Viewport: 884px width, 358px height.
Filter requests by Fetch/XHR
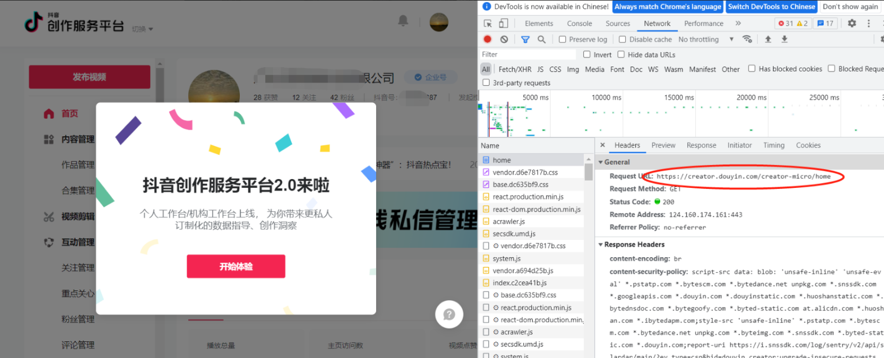(x=515, y=69)
